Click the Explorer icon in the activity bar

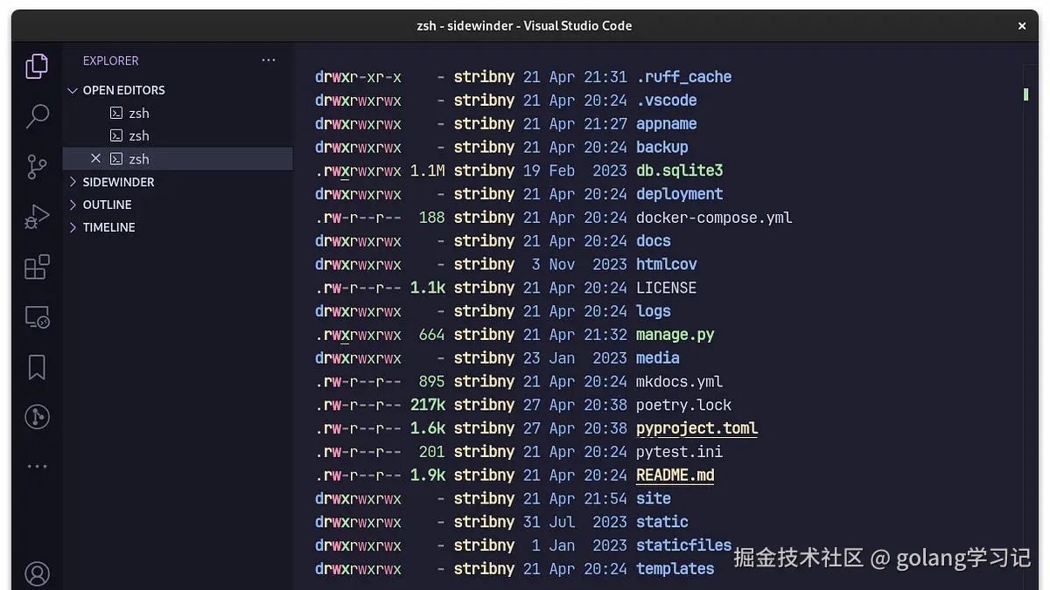37,66
